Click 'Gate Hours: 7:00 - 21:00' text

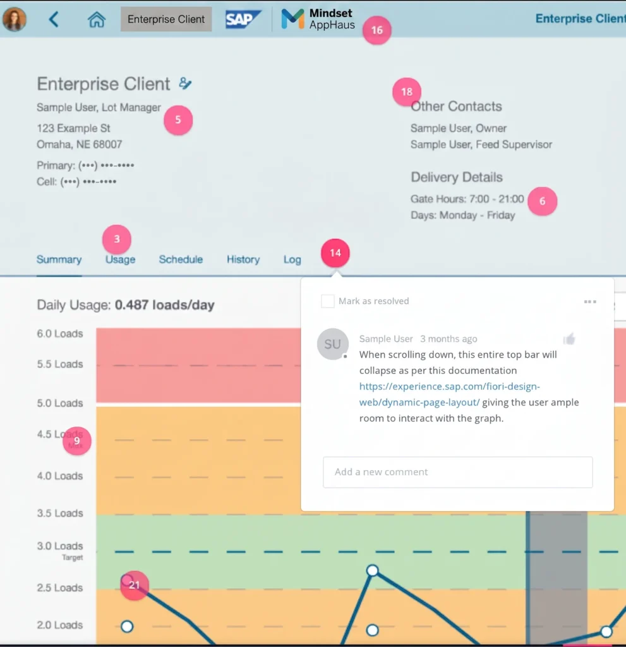(467, 199)
